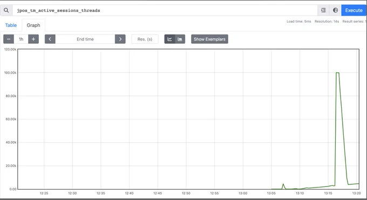Click the small spike near 13:07
Viewport: 367px width, 200px height.
(283, 184)
